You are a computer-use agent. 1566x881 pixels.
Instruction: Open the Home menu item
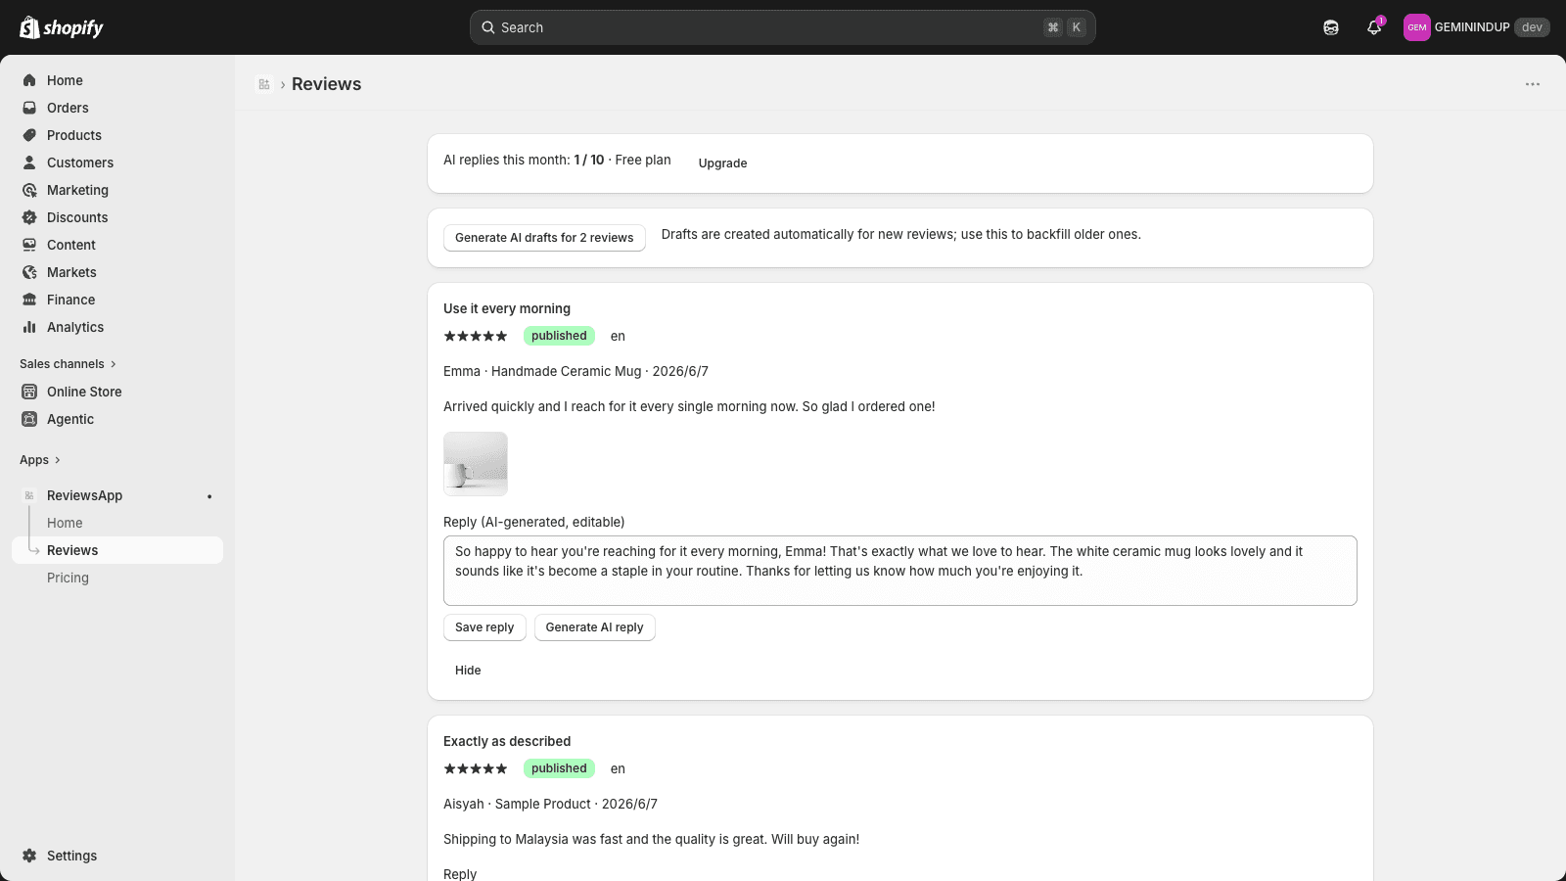click(x=117, y=80)
